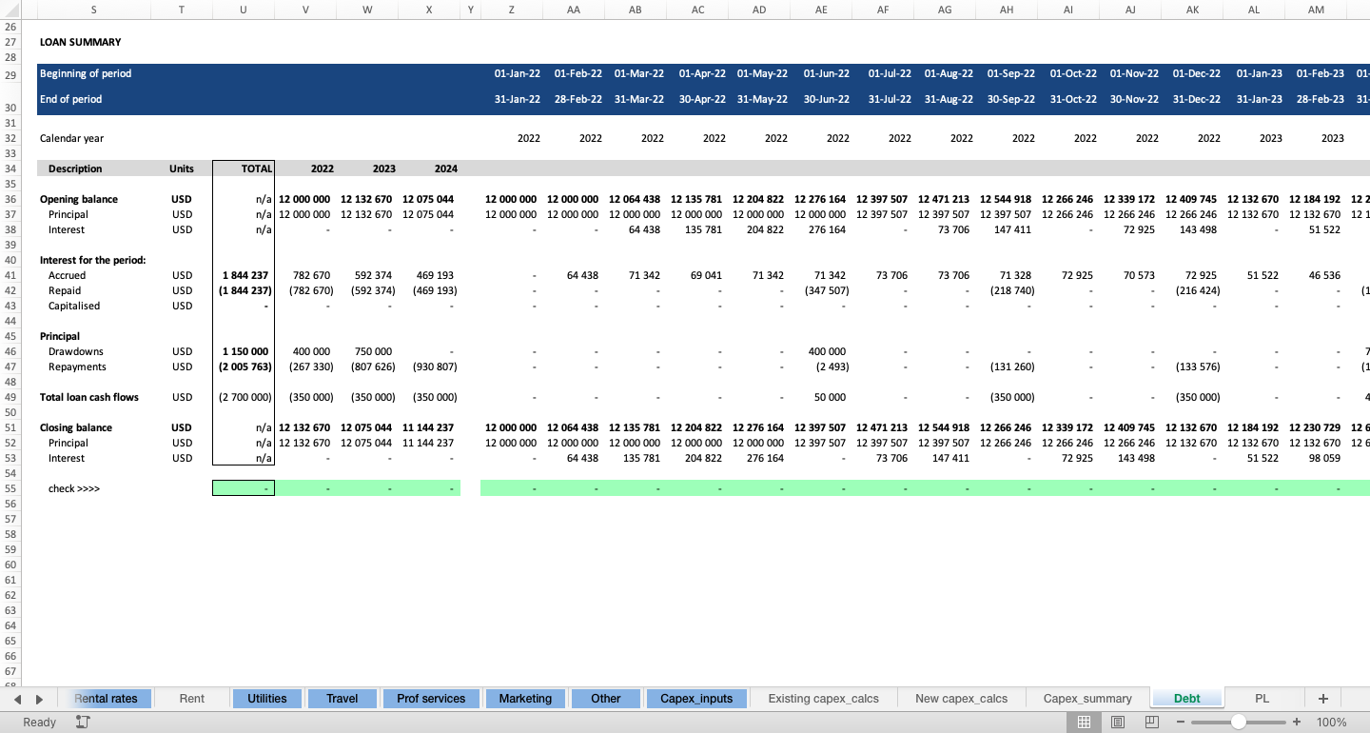1370x733 pixels.
Task: Open the Rental rates sheet tab
Action: [105, 698]
